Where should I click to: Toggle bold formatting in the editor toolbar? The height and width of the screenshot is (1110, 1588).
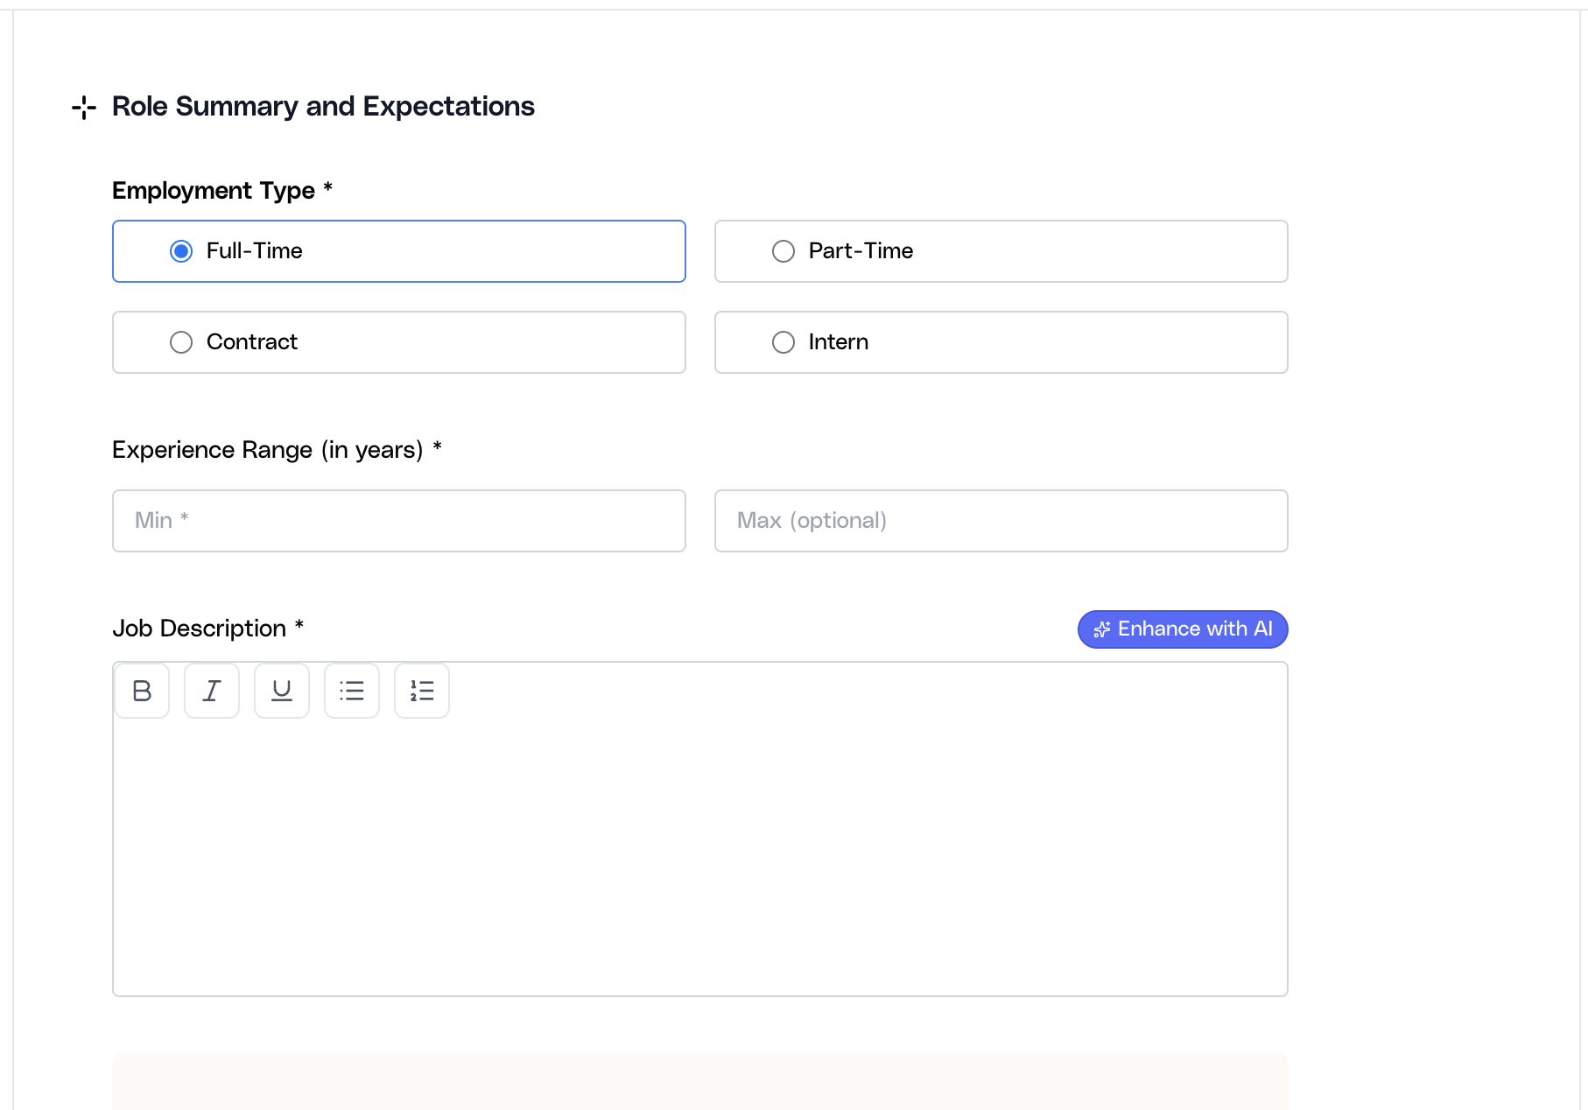(x=141, y=691)
